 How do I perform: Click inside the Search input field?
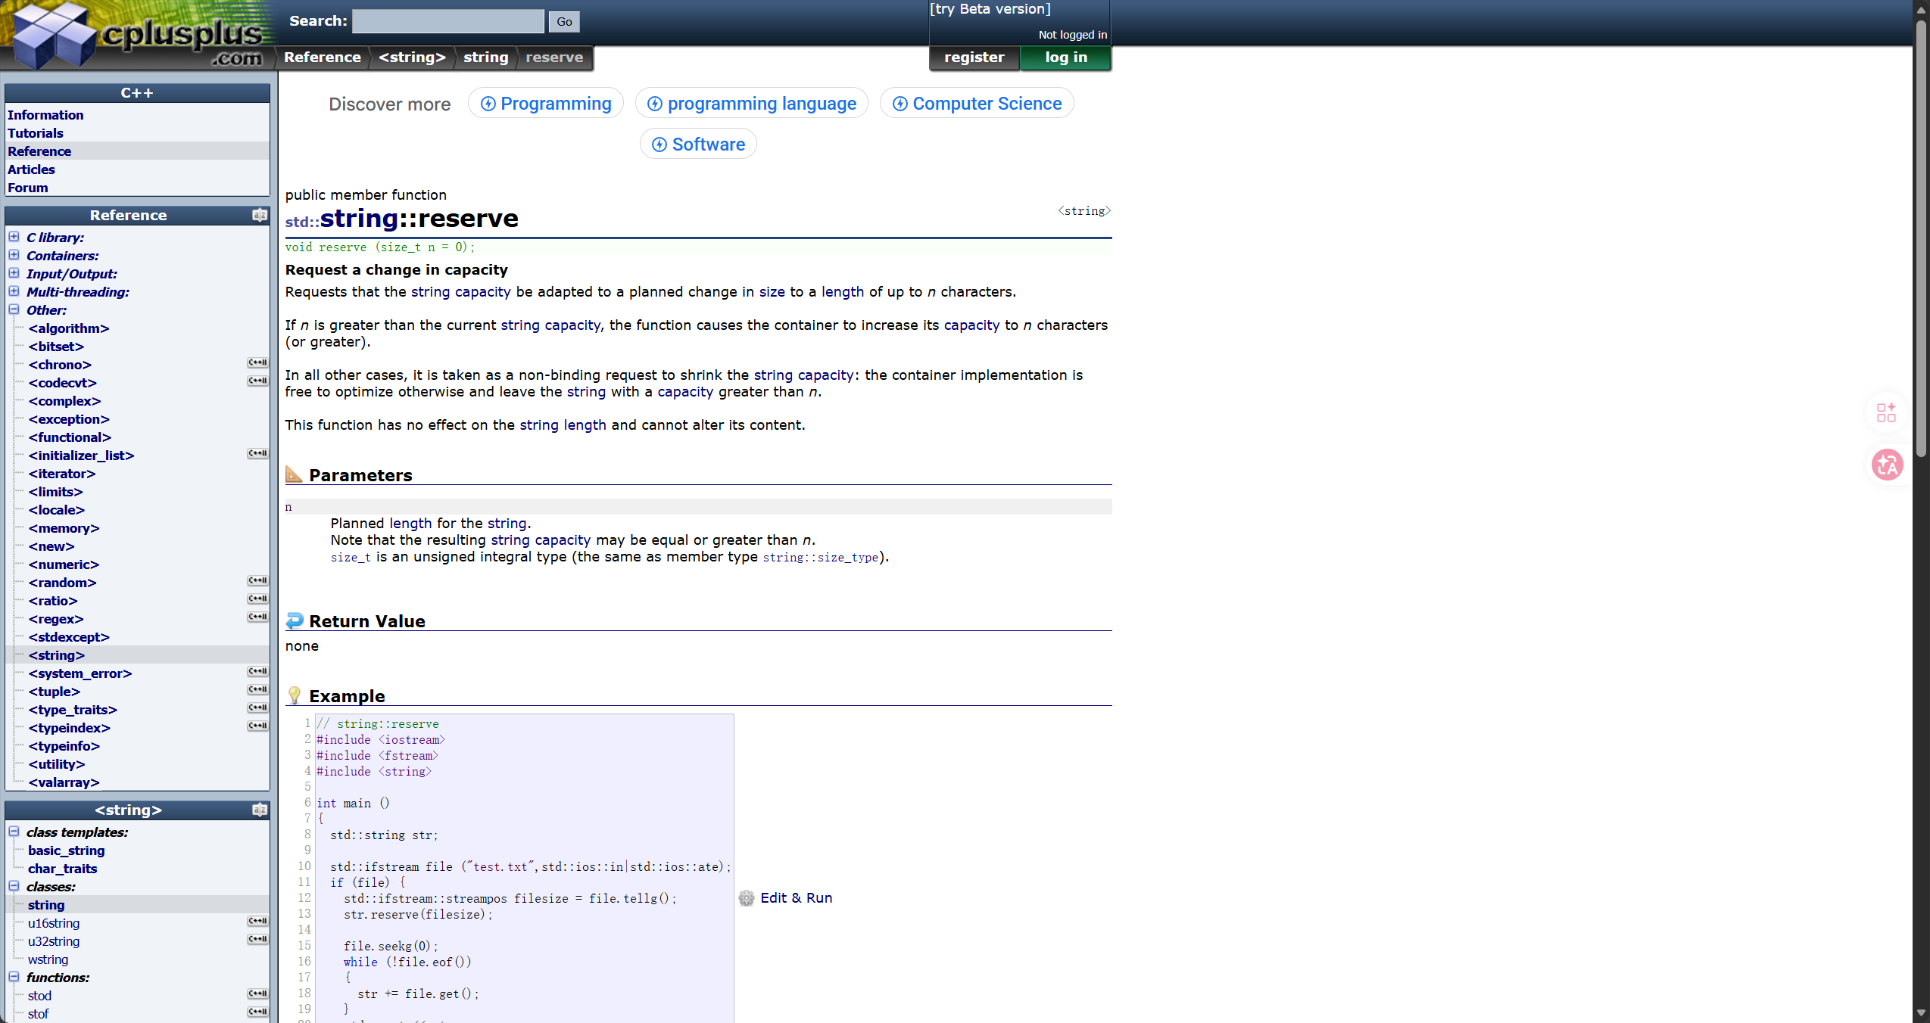pyautogui.click(x=448, y=21)
